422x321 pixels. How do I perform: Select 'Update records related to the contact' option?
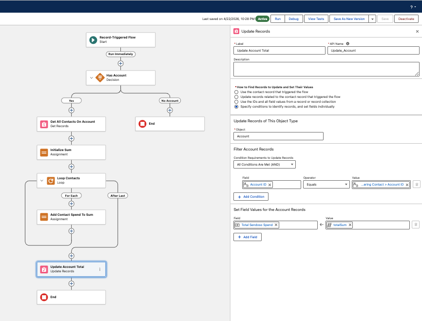tap(236, 97)
